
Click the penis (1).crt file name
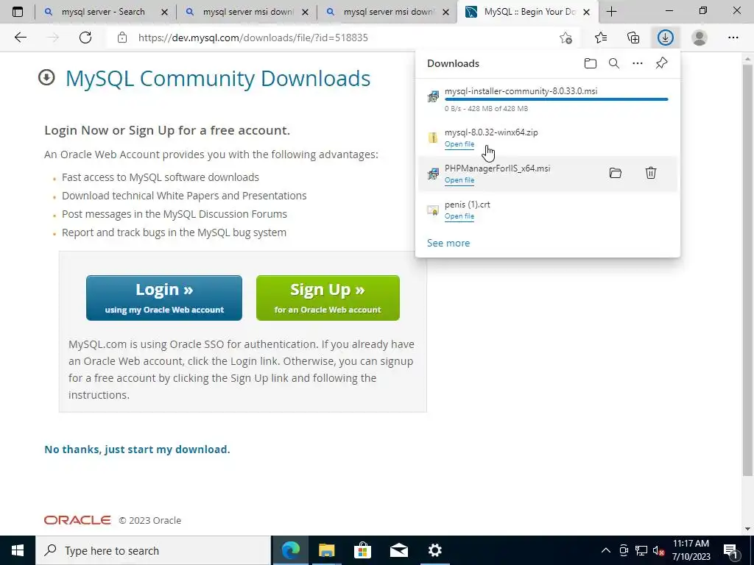[x=468, y=205]
